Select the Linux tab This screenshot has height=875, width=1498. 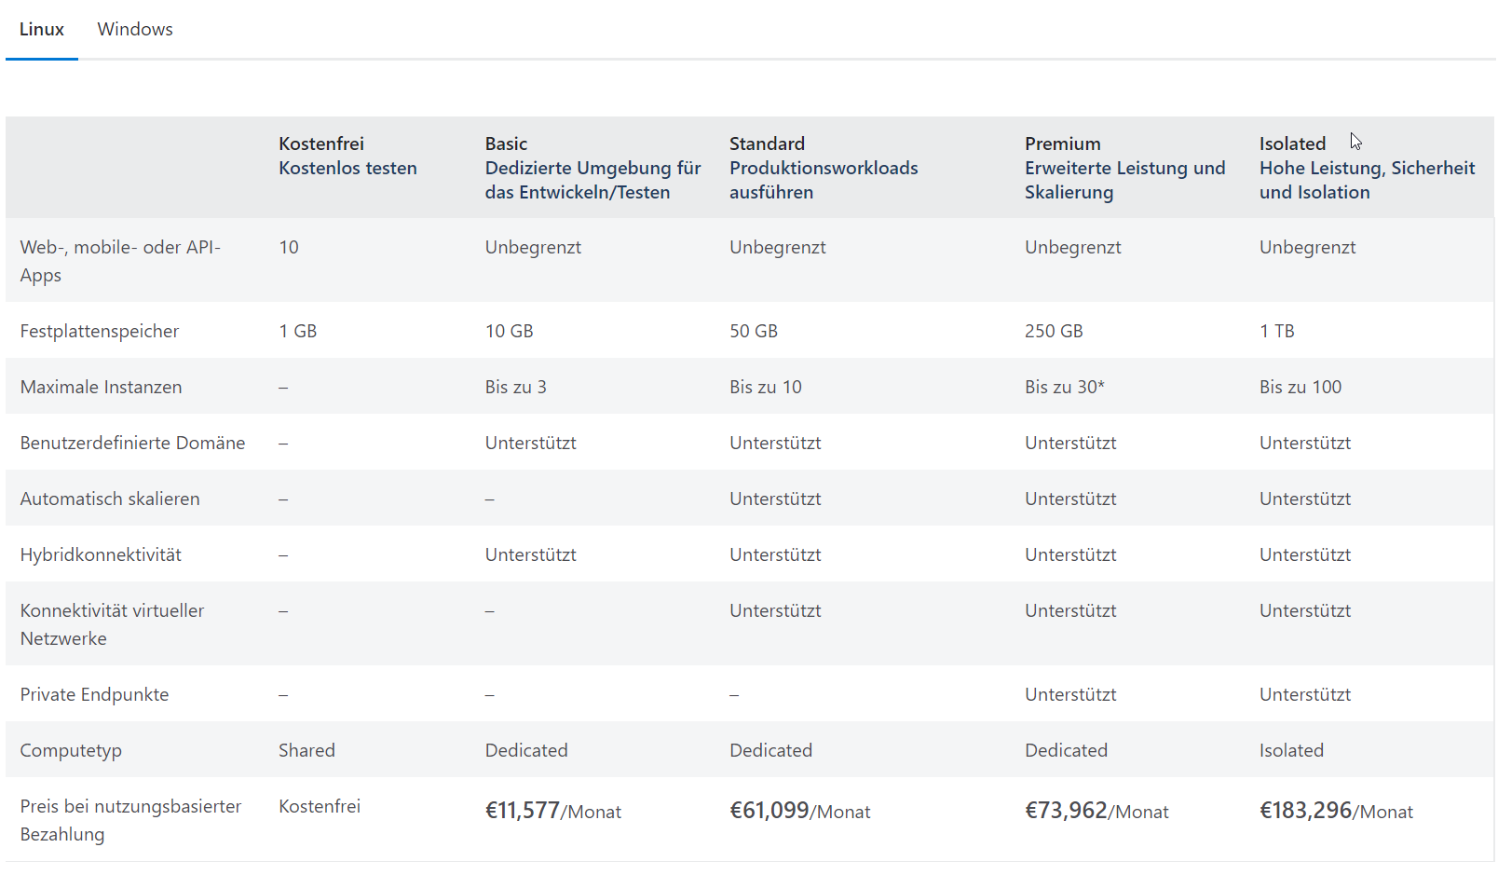42,30
